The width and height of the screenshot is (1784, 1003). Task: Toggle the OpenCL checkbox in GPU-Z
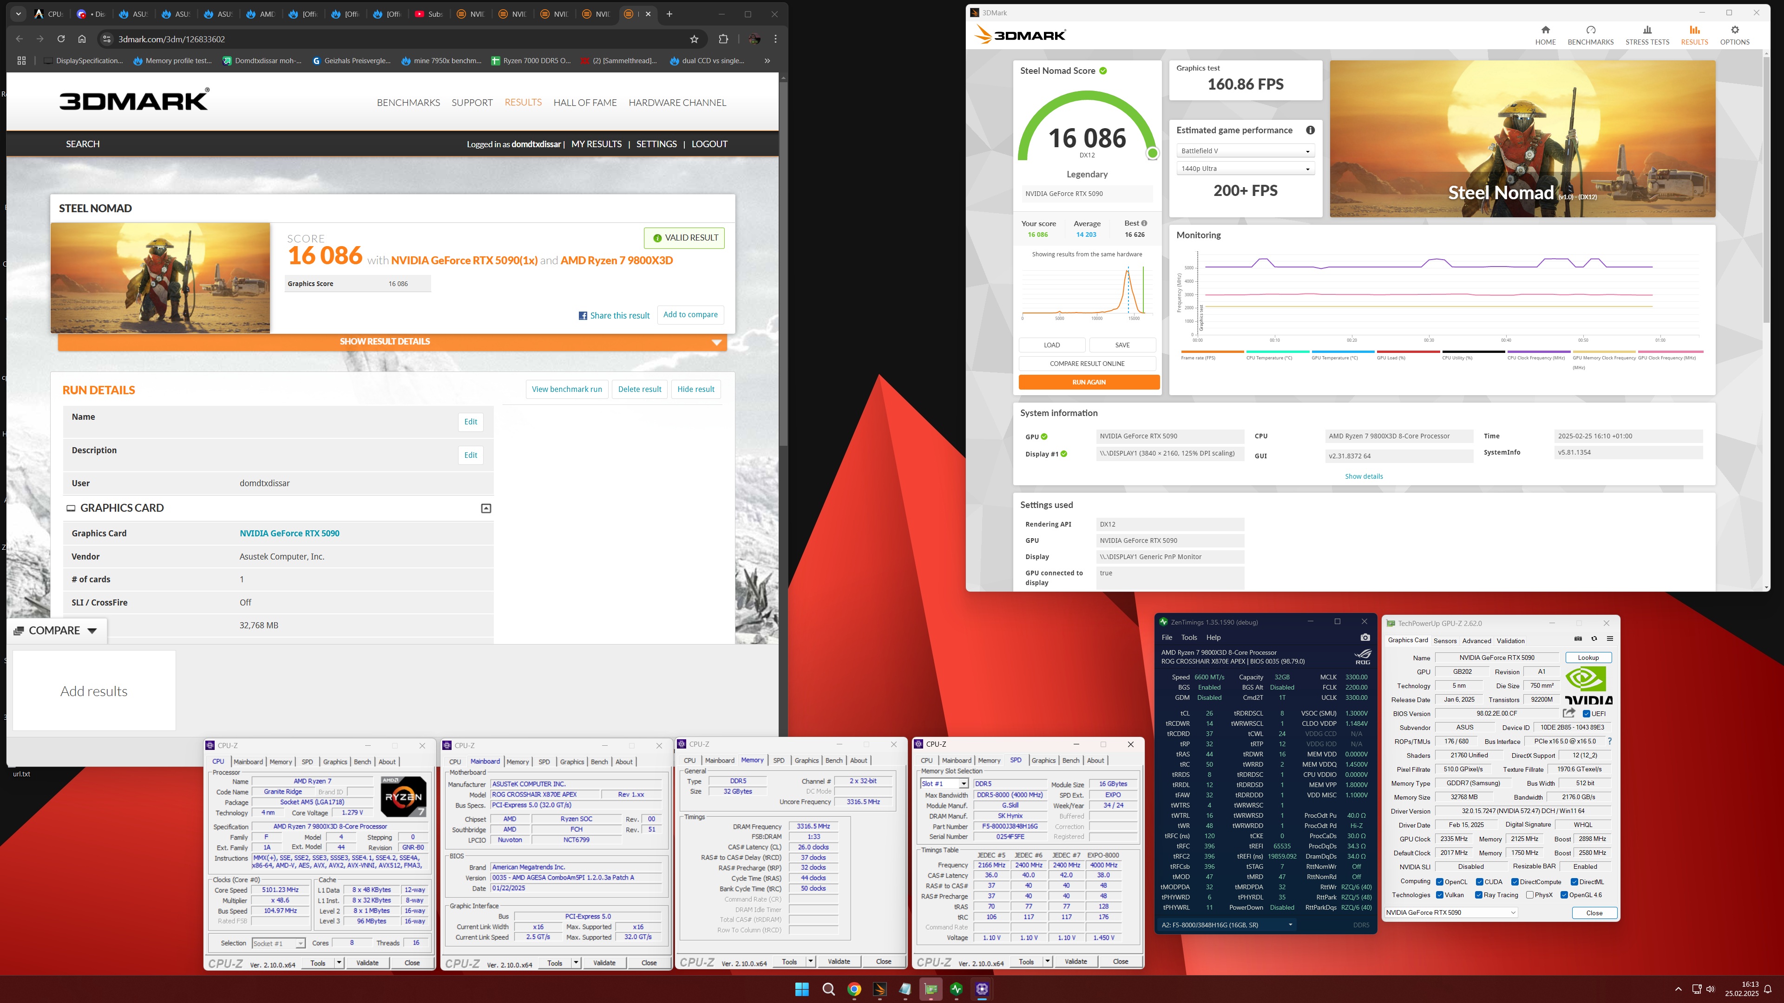(x=1440, y=882)
